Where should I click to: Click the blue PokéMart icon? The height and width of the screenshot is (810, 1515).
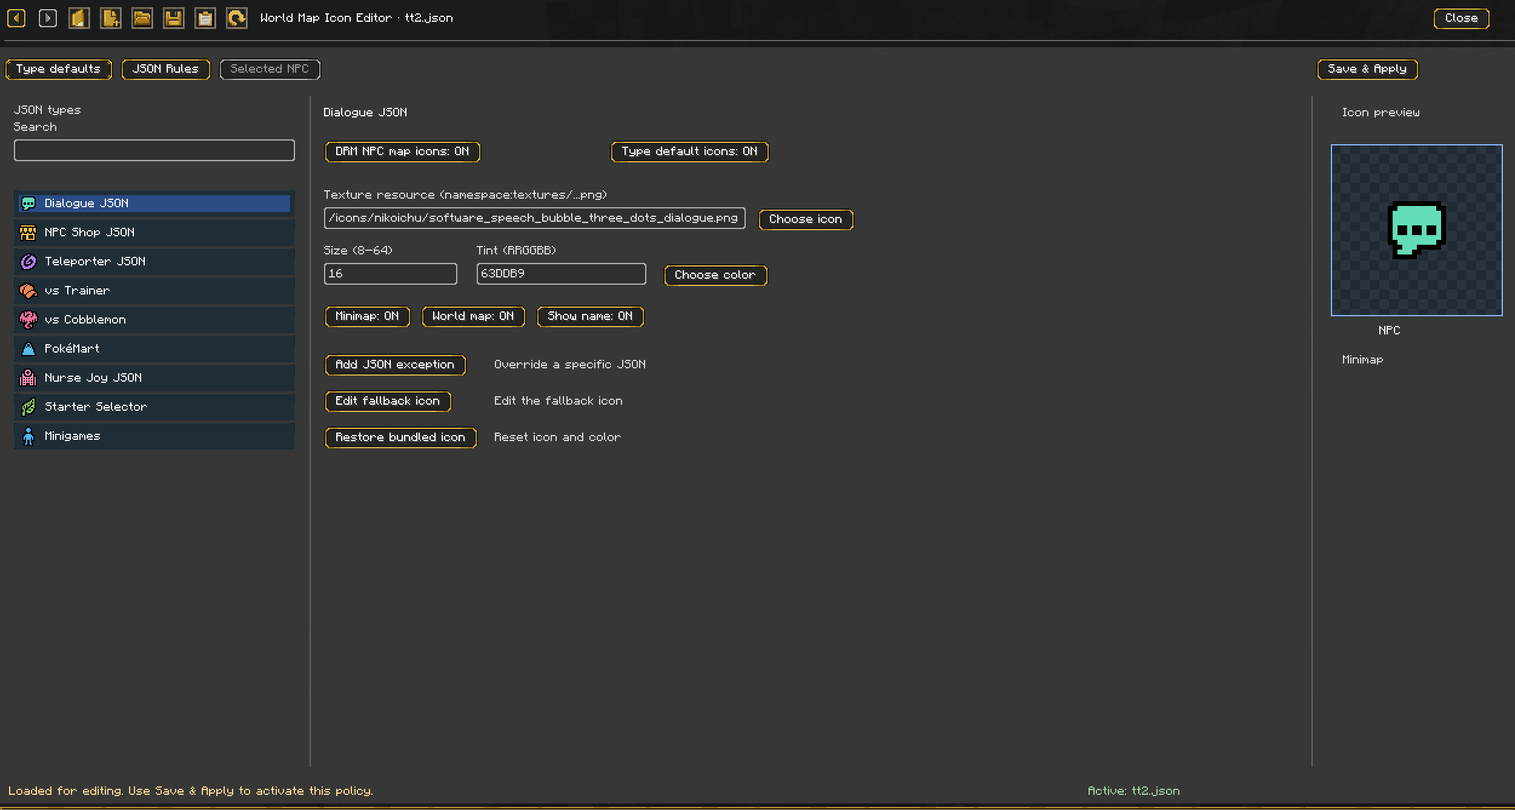(x=28, y=349)
